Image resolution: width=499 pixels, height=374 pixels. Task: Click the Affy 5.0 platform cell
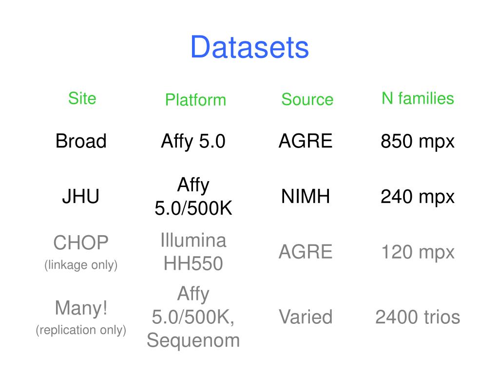click(x=193, y=142)
